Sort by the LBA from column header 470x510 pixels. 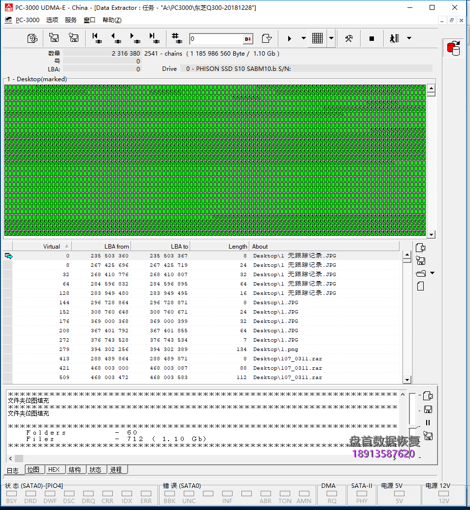pyautogui.click(x=101, y=246)
